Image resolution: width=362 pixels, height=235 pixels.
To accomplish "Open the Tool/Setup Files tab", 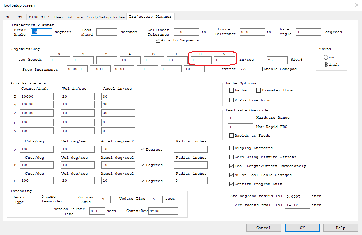I will pos(106,17).
